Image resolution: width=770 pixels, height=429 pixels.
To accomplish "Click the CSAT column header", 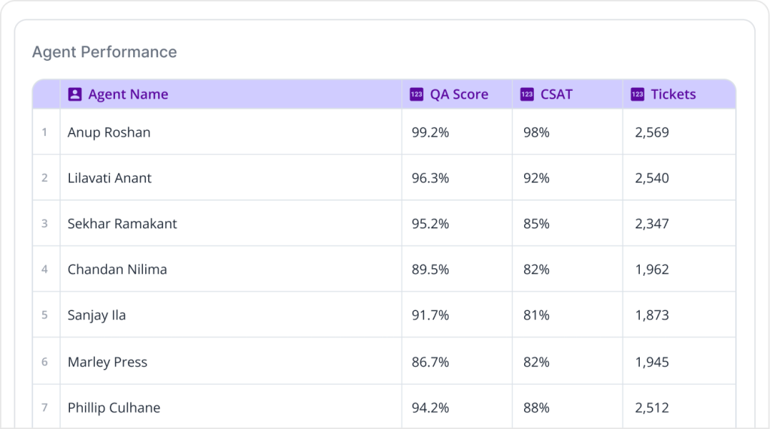I will [x=568, y=94].
